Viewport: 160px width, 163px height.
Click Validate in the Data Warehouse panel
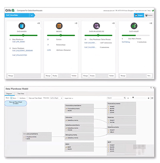tap(112, 76)
